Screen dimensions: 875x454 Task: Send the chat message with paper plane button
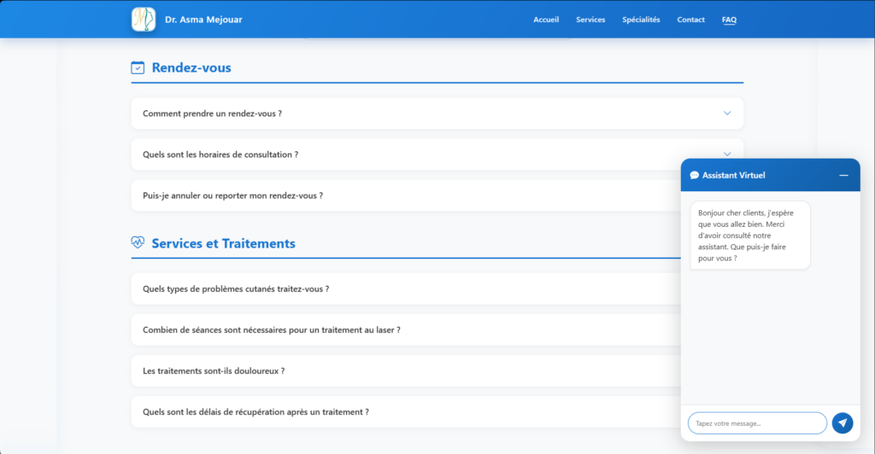843,422
